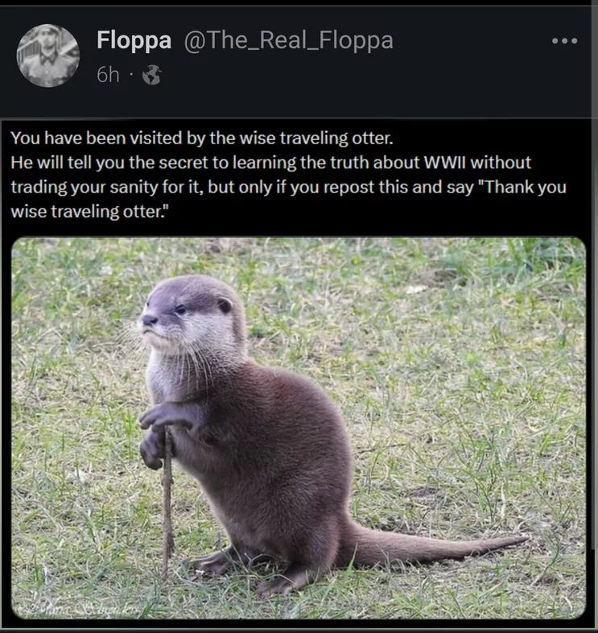The width and height of the screenshot is (598, 633).
Task: Visit the @The_Real_Floppa handle link
Action: [288, 41]
